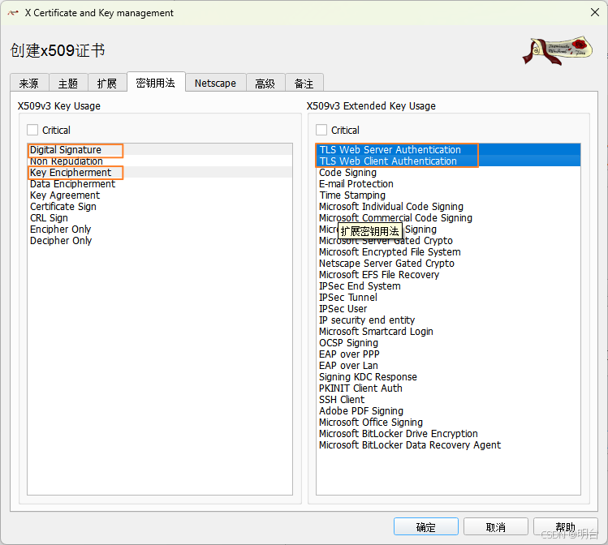Select IP security end entity
The width and height of the screenshot is (608, 545).
[448, 320]
